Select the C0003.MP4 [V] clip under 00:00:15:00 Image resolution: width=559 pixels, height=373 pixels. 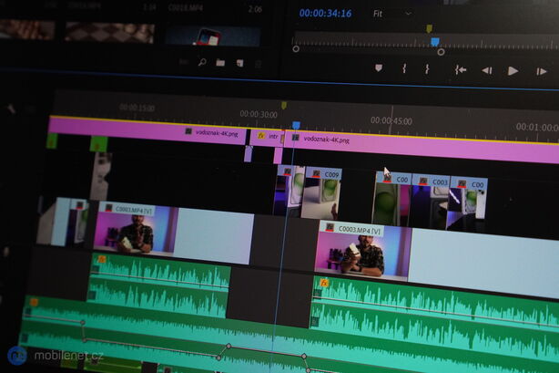click(x=173, y=233)
